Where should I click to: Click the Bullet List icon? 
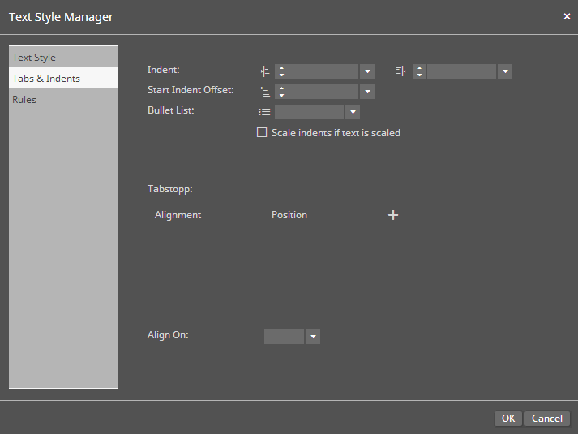point(264,112)
